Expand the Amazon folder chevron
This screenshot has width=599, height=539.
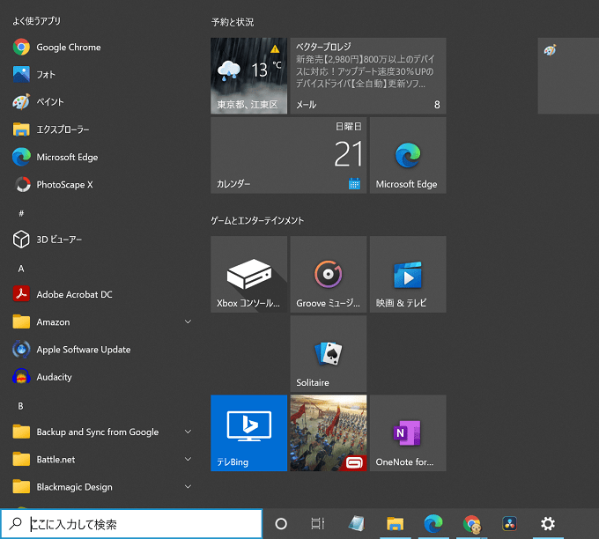click(x=188, y=322)
